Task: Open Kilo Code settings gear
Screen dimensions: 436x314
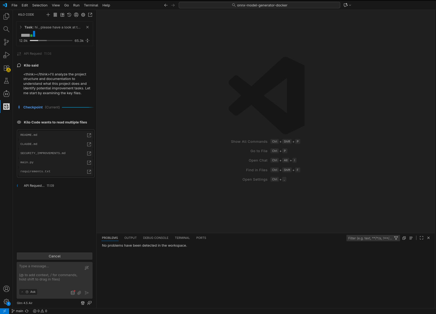Action: point(83,15)
